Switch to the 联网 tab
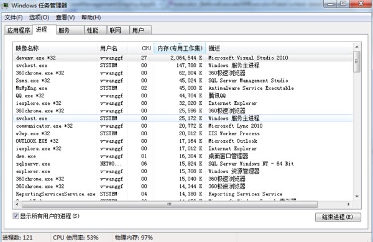This screenshot has width=373, height=242. click(118, 30)
